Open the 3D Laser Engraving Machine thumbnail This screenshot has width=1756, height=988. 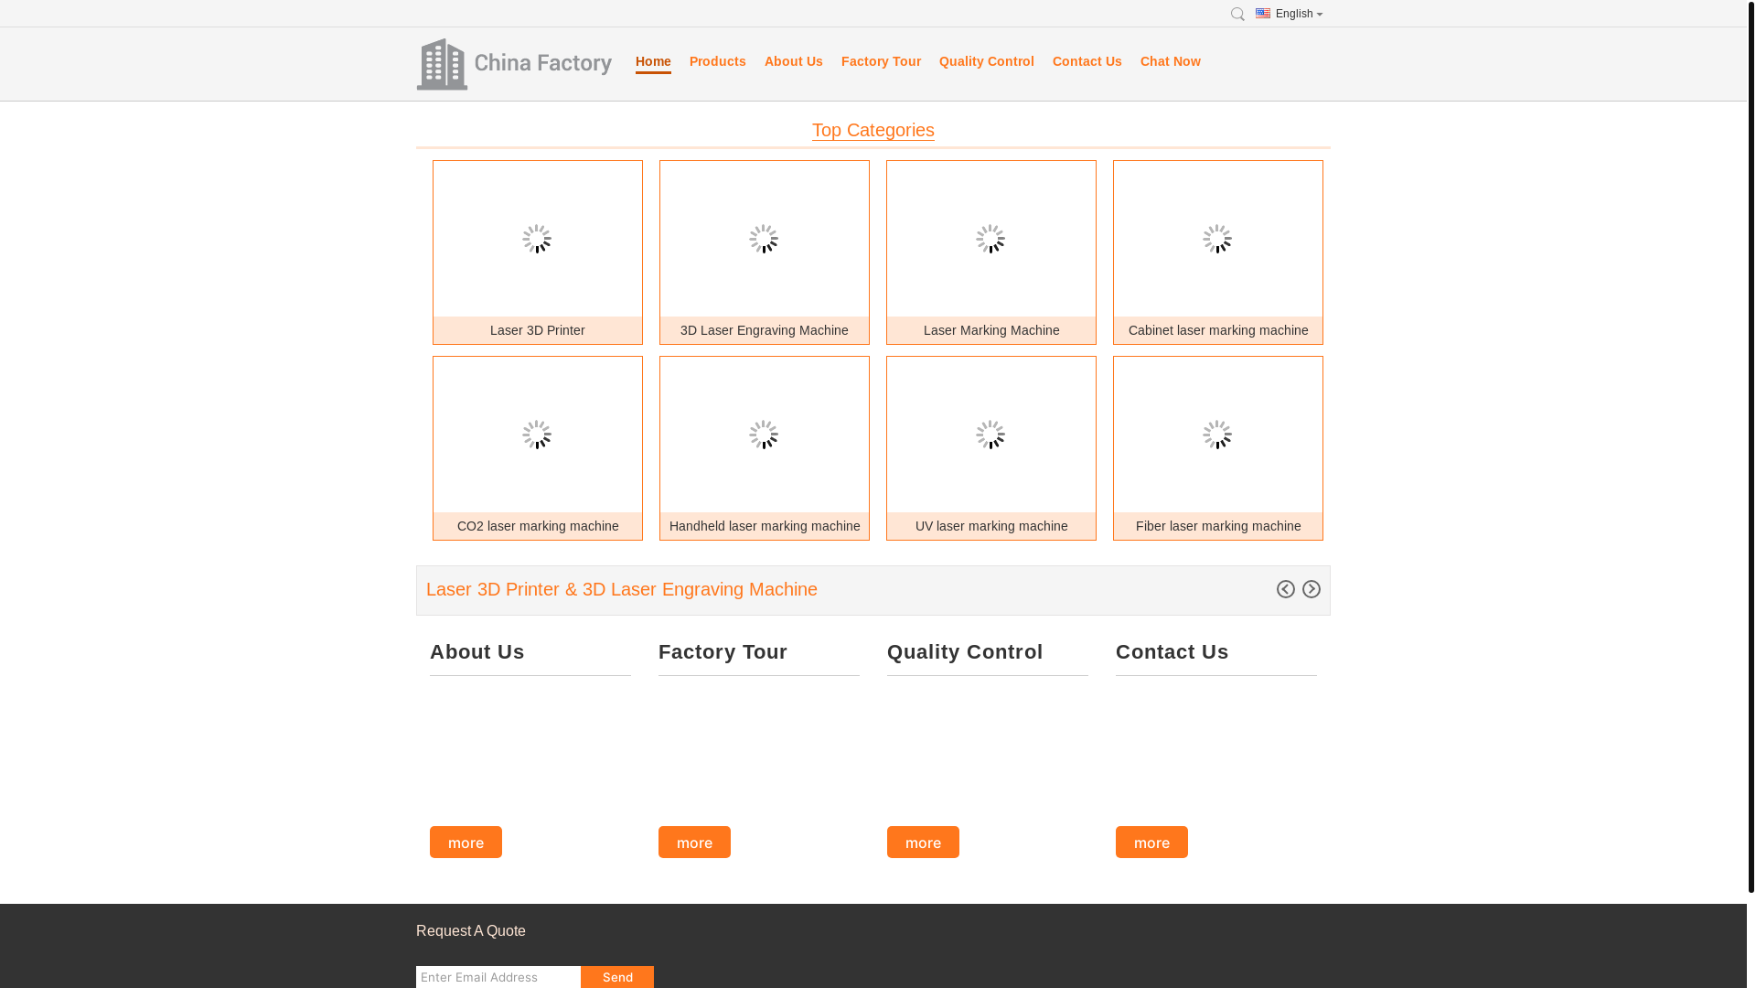[x=765, y=239]
